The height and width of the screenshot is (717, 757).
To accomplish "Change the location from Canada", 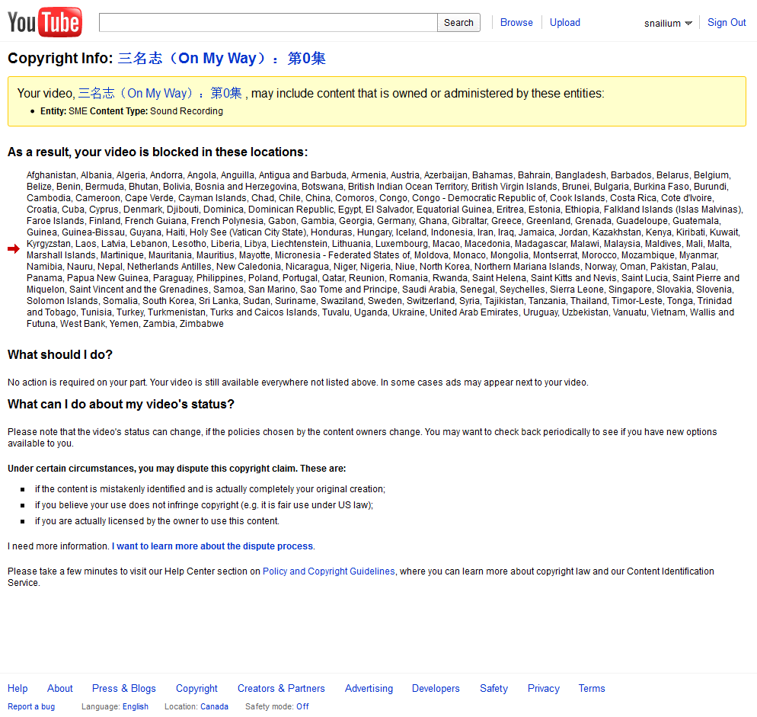I will coord(214,706).
